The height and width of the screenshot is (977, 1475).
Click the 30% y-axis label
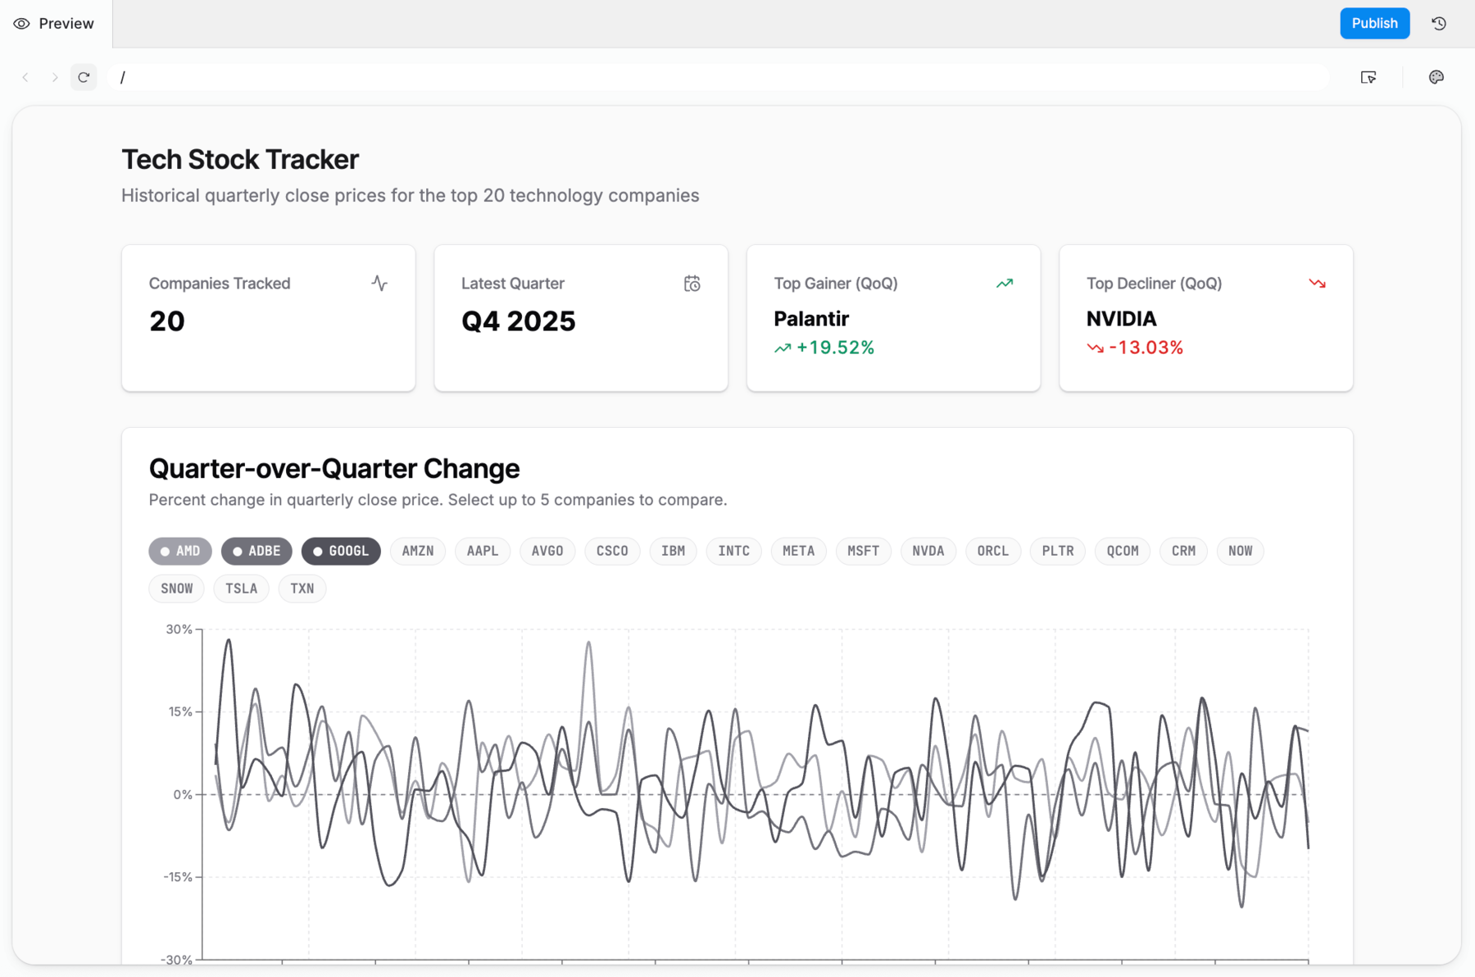(x=179, y=629)
